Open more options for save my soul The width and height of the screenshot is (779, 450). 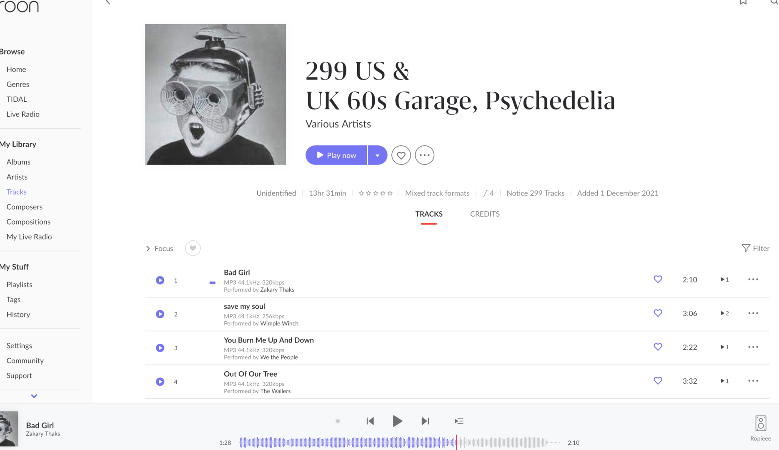[753, 313]
